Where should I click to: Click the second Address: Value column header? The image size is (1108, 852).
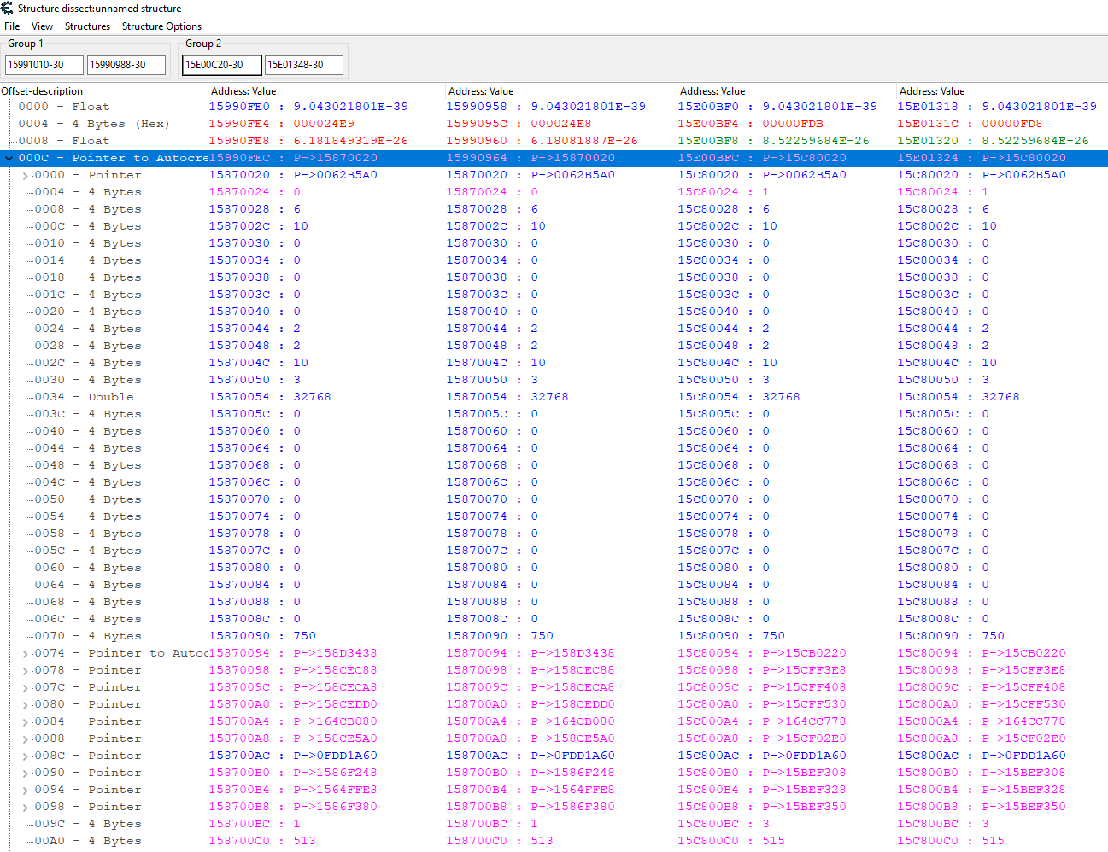coord(560,91)
